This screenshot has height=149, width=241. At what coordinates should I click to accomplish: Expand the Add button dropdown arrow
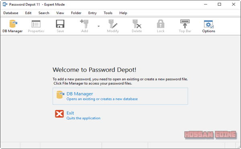click(98, 26)
